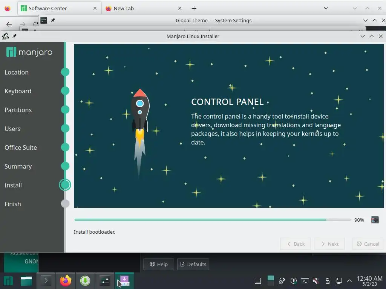This screenshot has height=289, width=386.
Task: Select the Finish step in sidebar
Action: click(x=13, y=204)
